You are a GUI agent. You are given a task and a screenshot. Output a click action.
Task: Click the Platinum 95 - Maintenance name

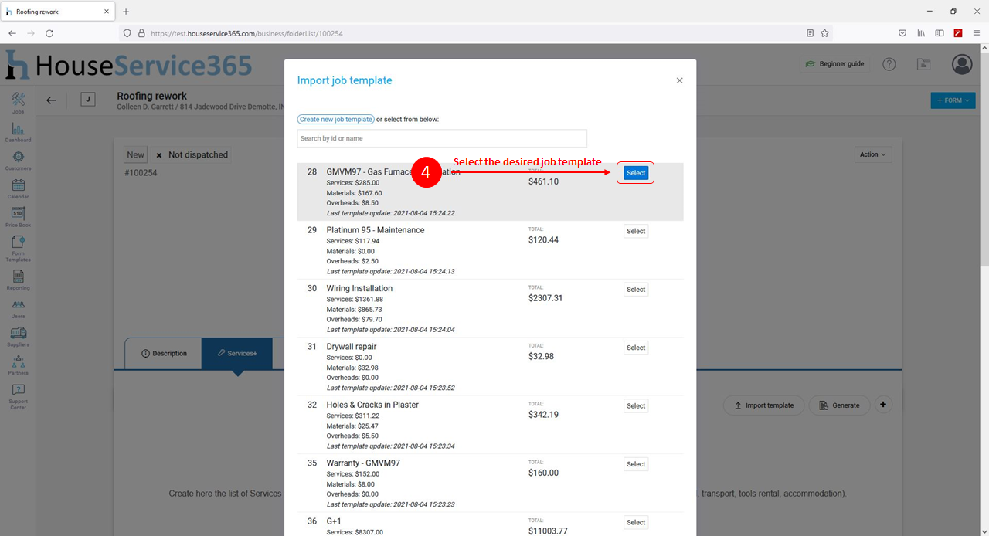coord(376,230)
